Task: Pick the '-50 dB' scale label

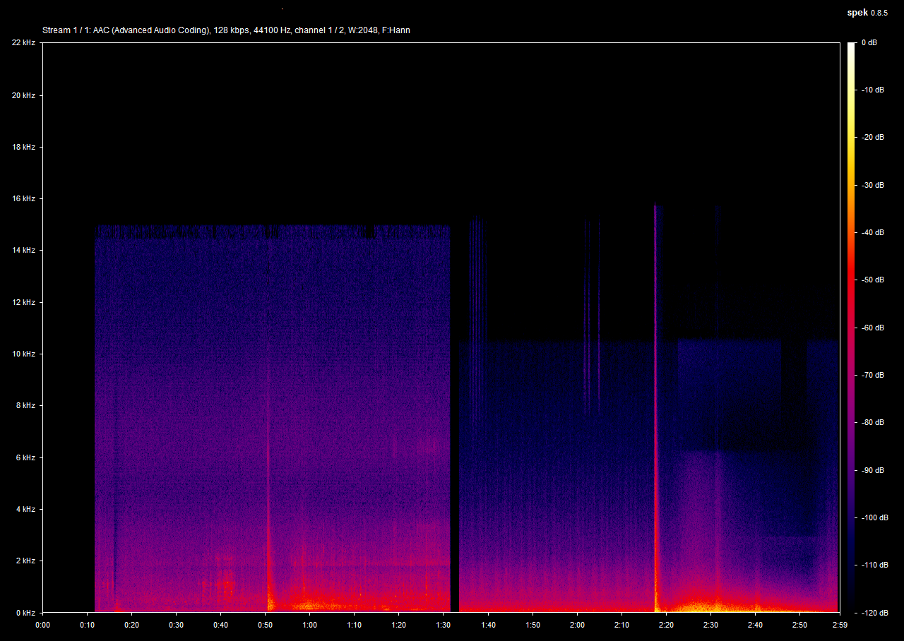Action: pos(872,280)
